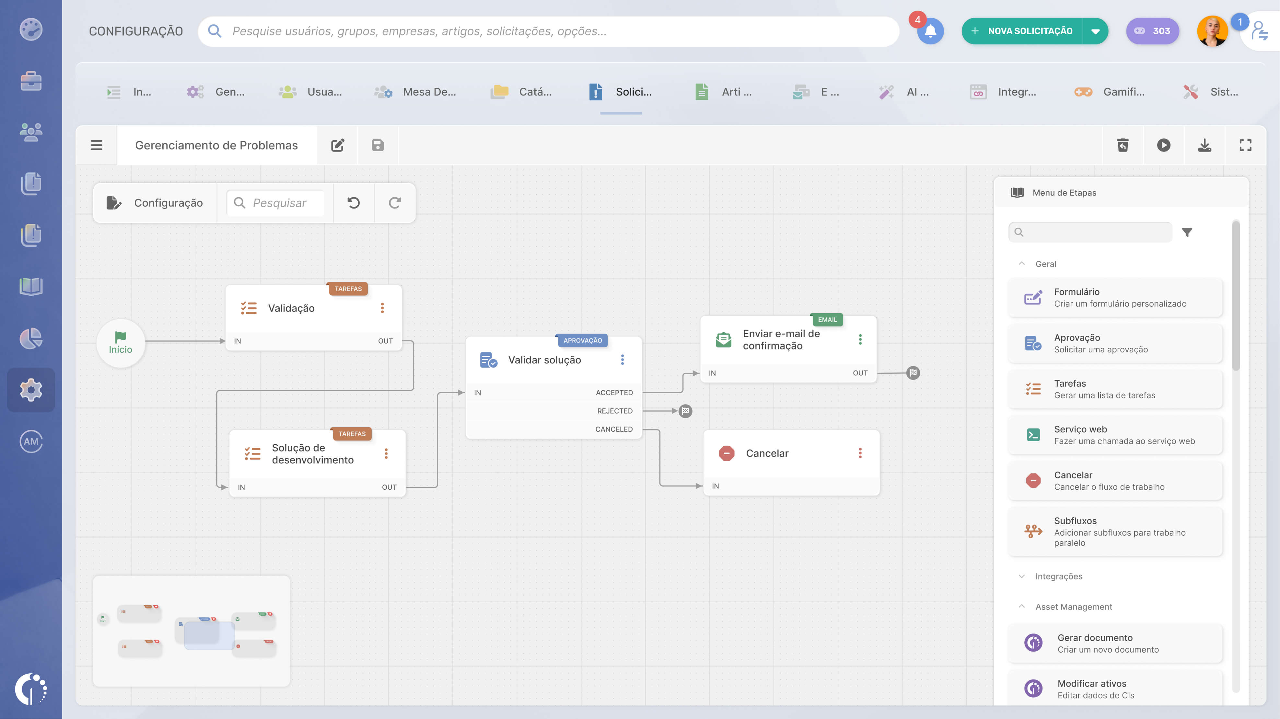1280x719 pixels.
Task: Open the pie chart reports icon in sidebar
Action: pos(31,338)
